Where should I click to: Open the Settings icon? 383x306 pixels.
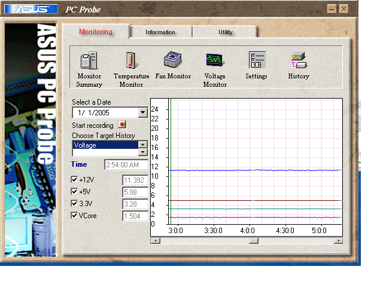click(x=257, y=60)
